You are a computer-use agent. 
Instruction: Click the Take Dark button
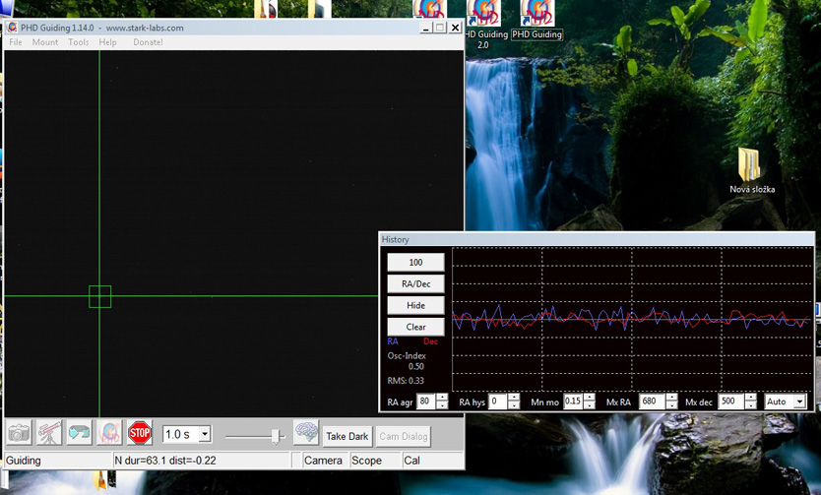pos(347,436)
